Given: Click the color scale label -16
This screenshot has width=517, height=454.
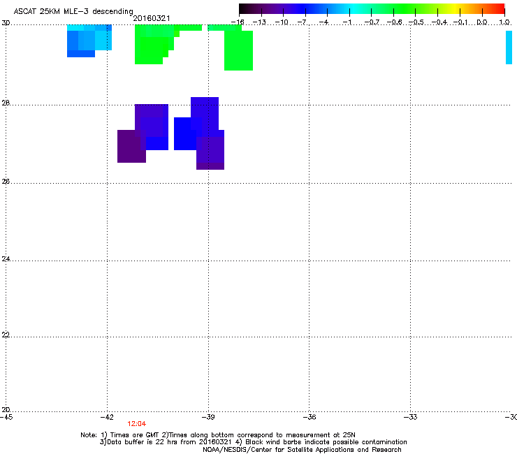Looking at the screenshot, I should [238, 22].
